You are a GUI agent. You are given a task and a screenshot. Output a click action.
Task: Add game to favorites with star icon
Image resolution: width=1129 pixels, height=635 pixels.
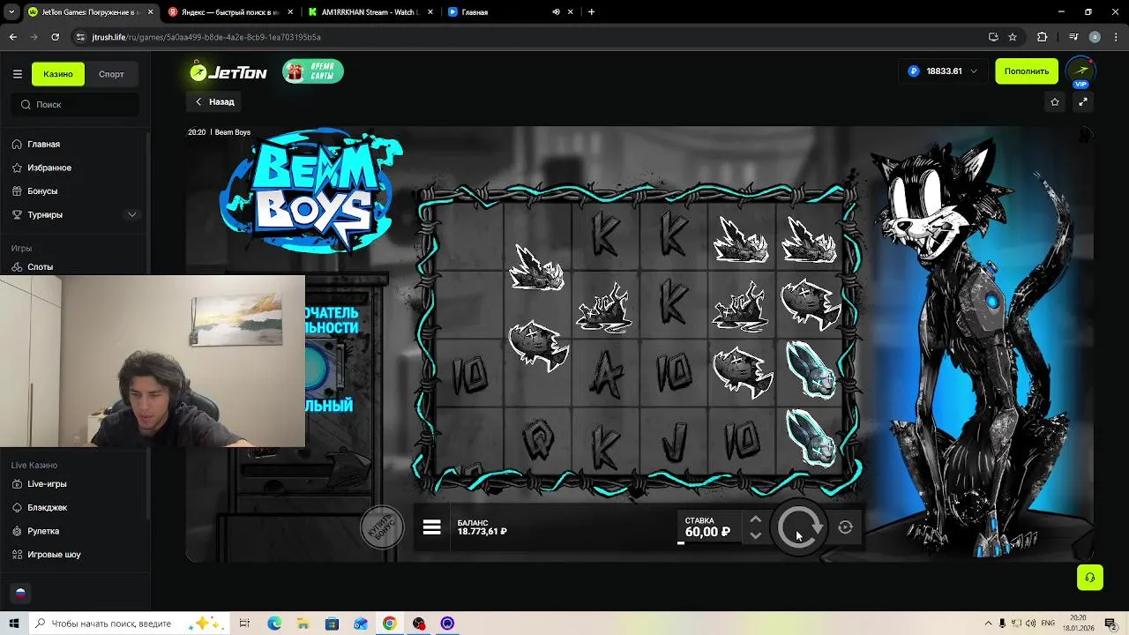(1055, 102)
